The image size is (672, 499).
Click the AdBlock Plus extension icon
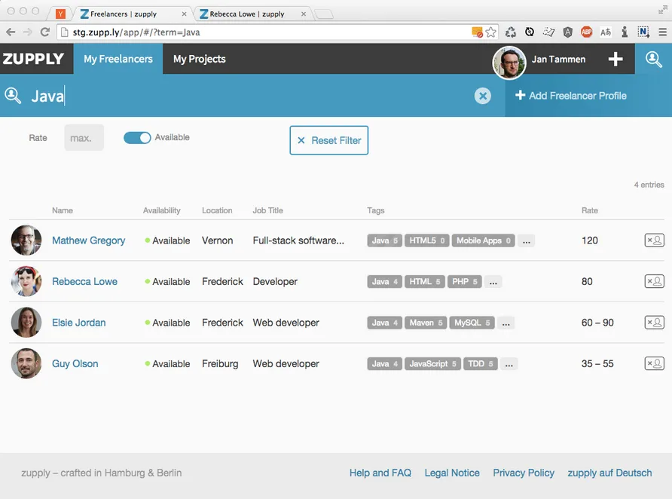(x=586, y=32)
